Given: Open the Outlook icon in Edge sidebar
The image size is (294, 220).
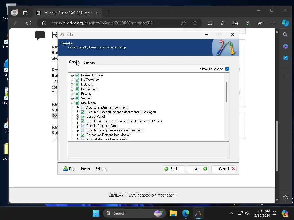Looking at the screenshot, I should [x=285, y=58].
